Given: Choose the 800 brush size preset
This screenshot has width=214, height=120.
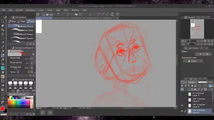Looking at the screenshot, I should [31, 84].
